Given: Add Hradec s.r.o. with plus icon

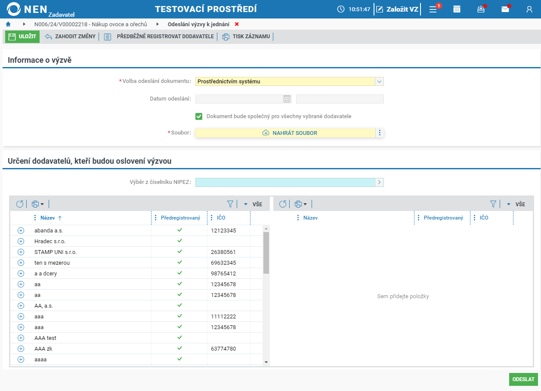Looking at the screenshot, I should 21,241.
